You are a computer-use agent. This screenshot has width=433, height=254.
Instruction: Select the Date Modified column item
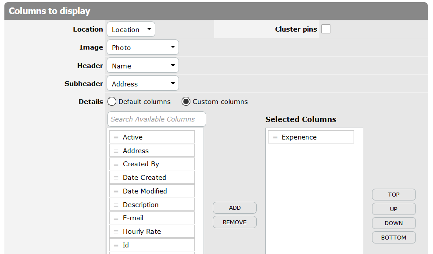[x=152, y=191]
